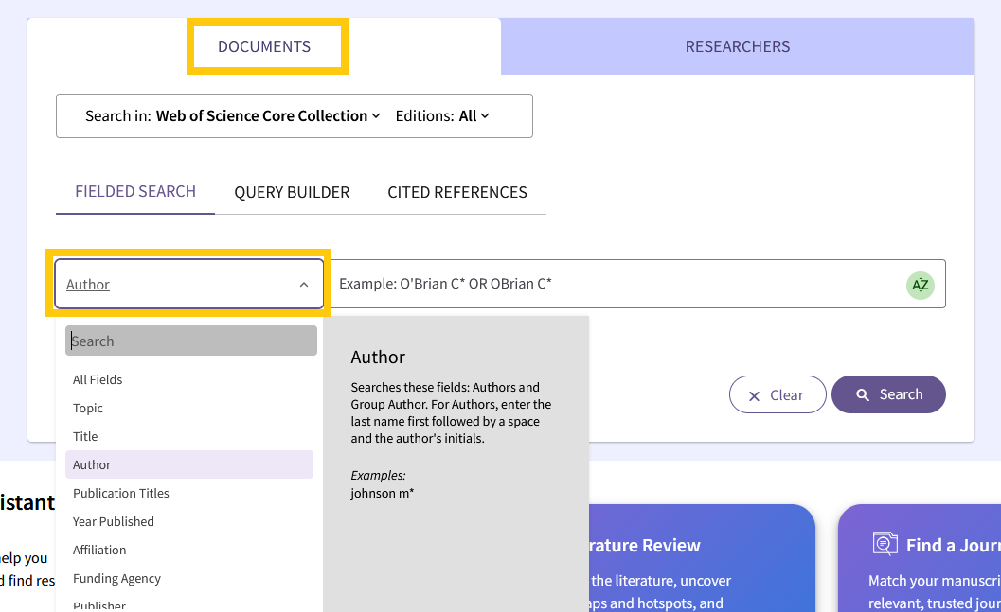Click the Clear button
This screenshot has height=612, width=1001.
[778, 394]
